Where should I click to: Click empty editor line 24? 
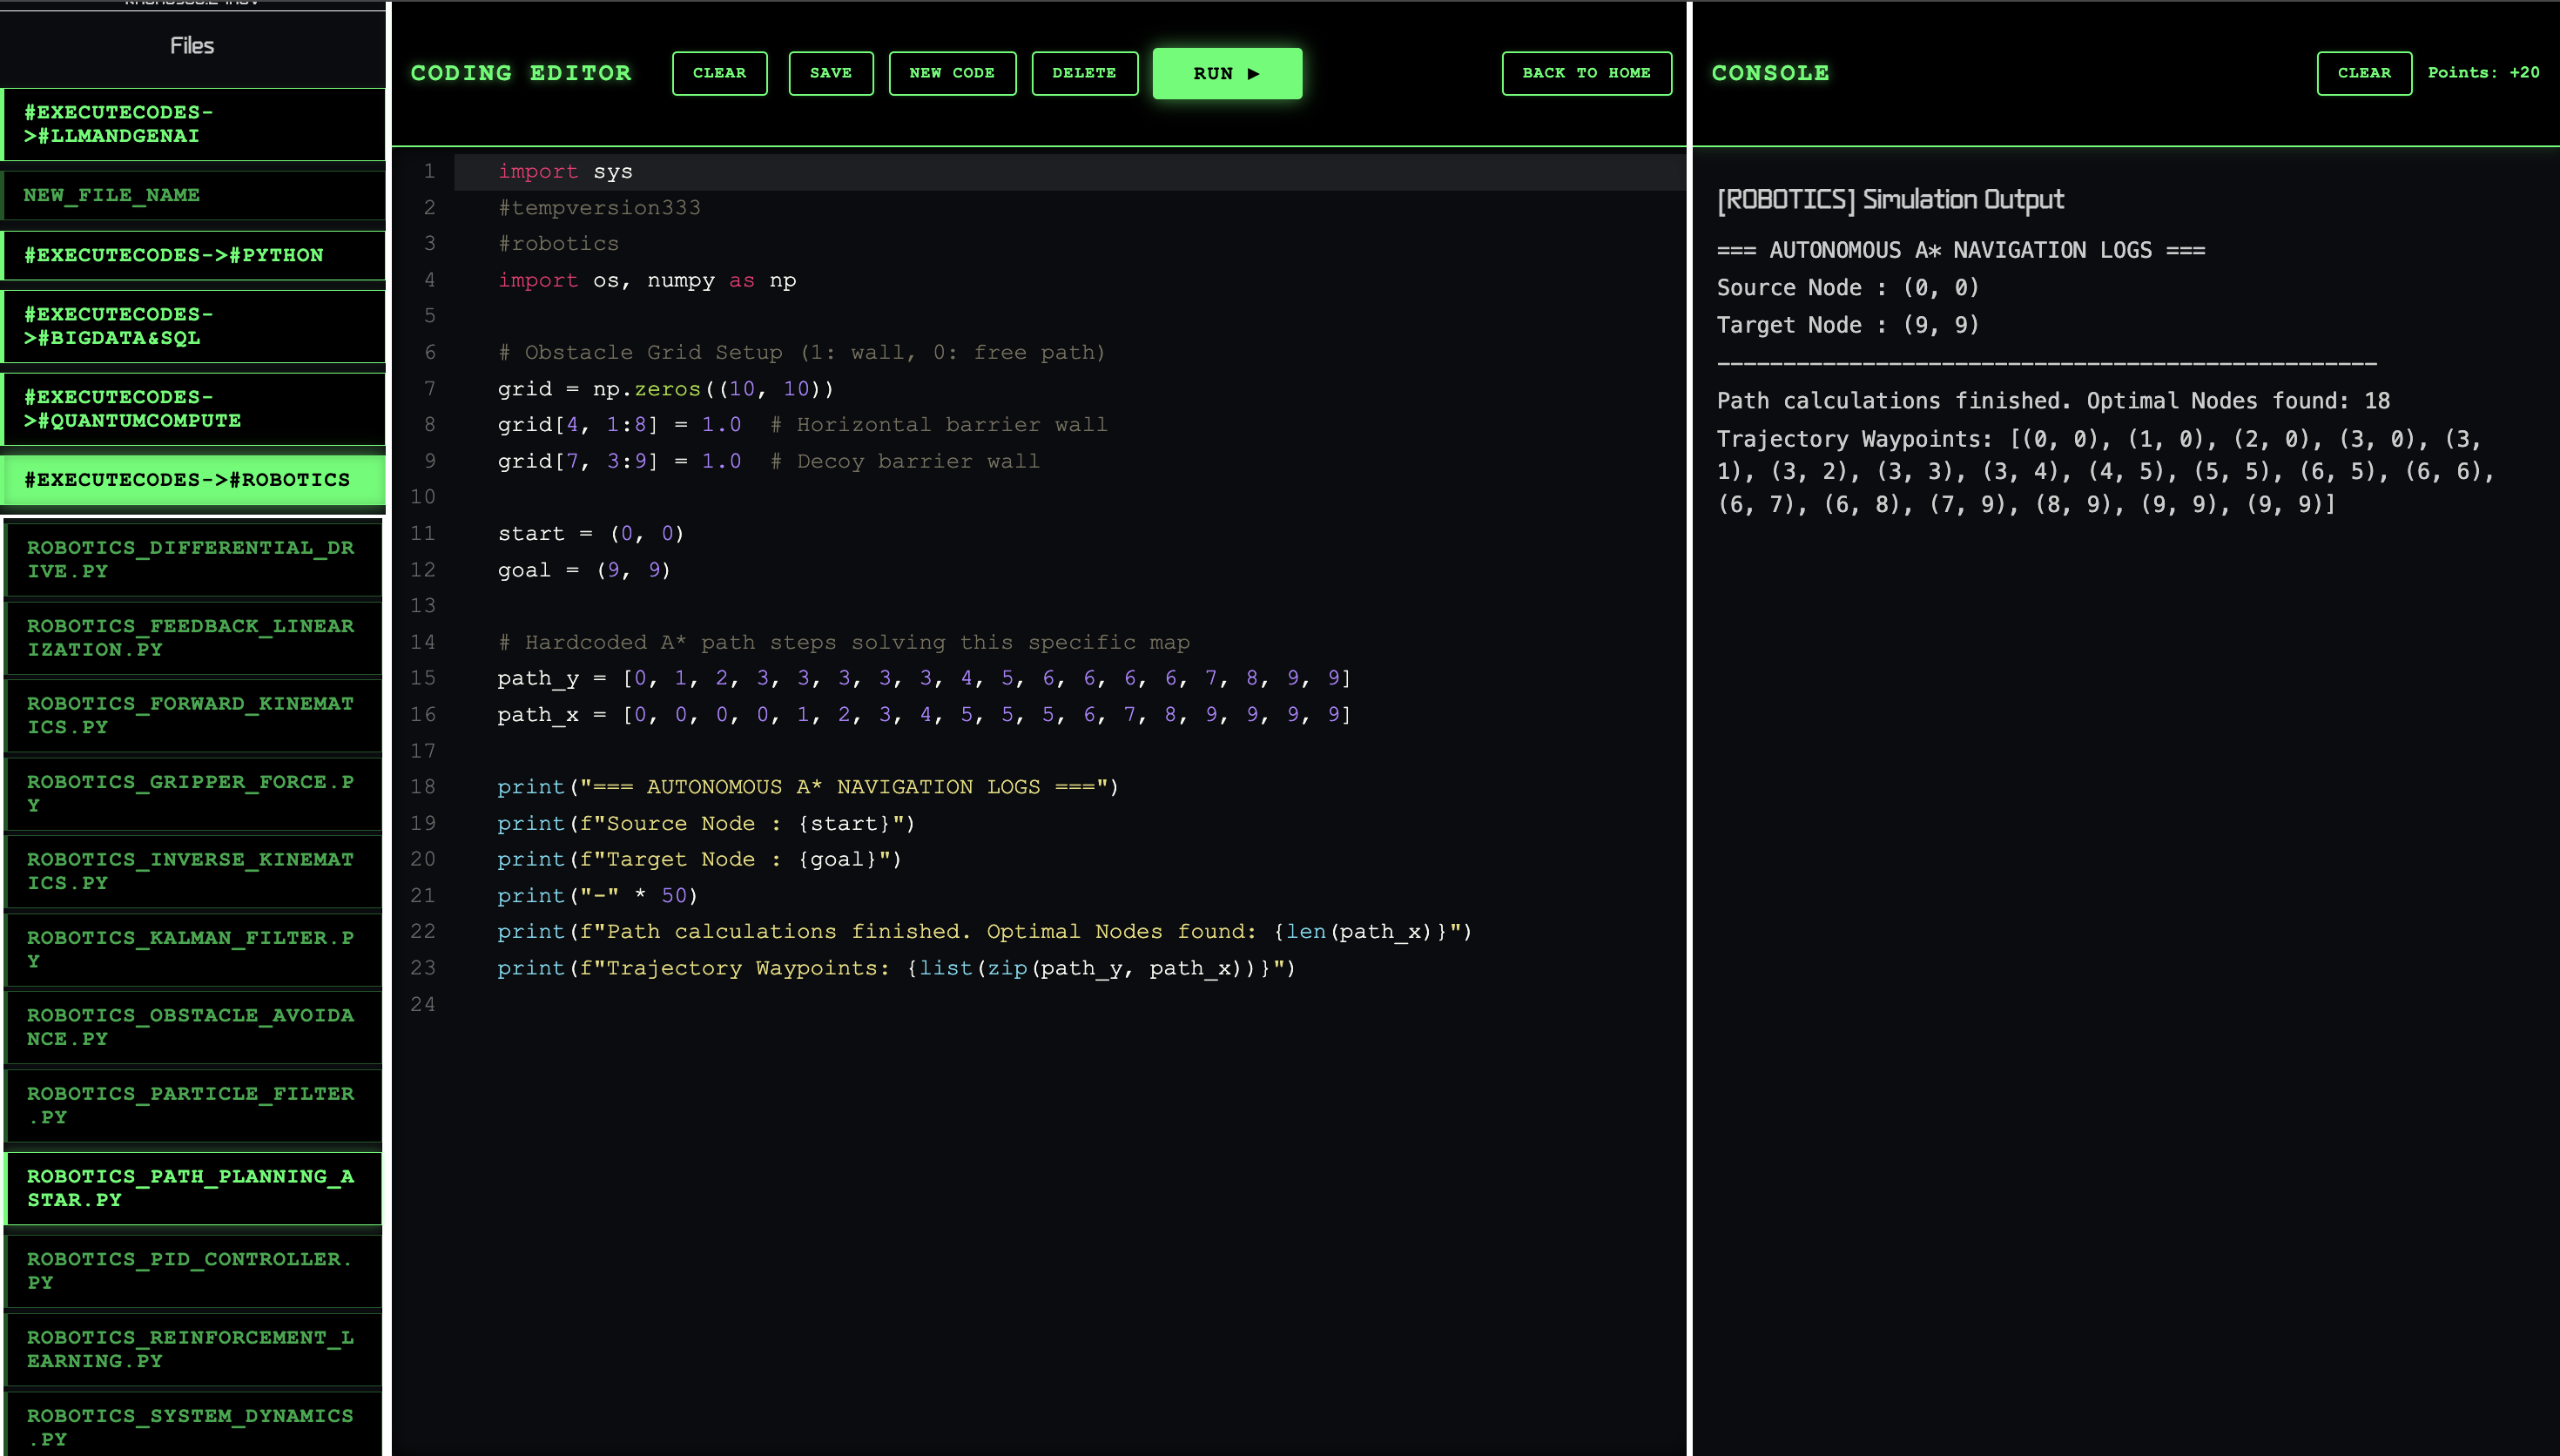pyautogui.click(x=1069, y=1004)
